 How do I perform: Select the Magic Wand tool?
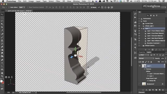pos(2,24)
